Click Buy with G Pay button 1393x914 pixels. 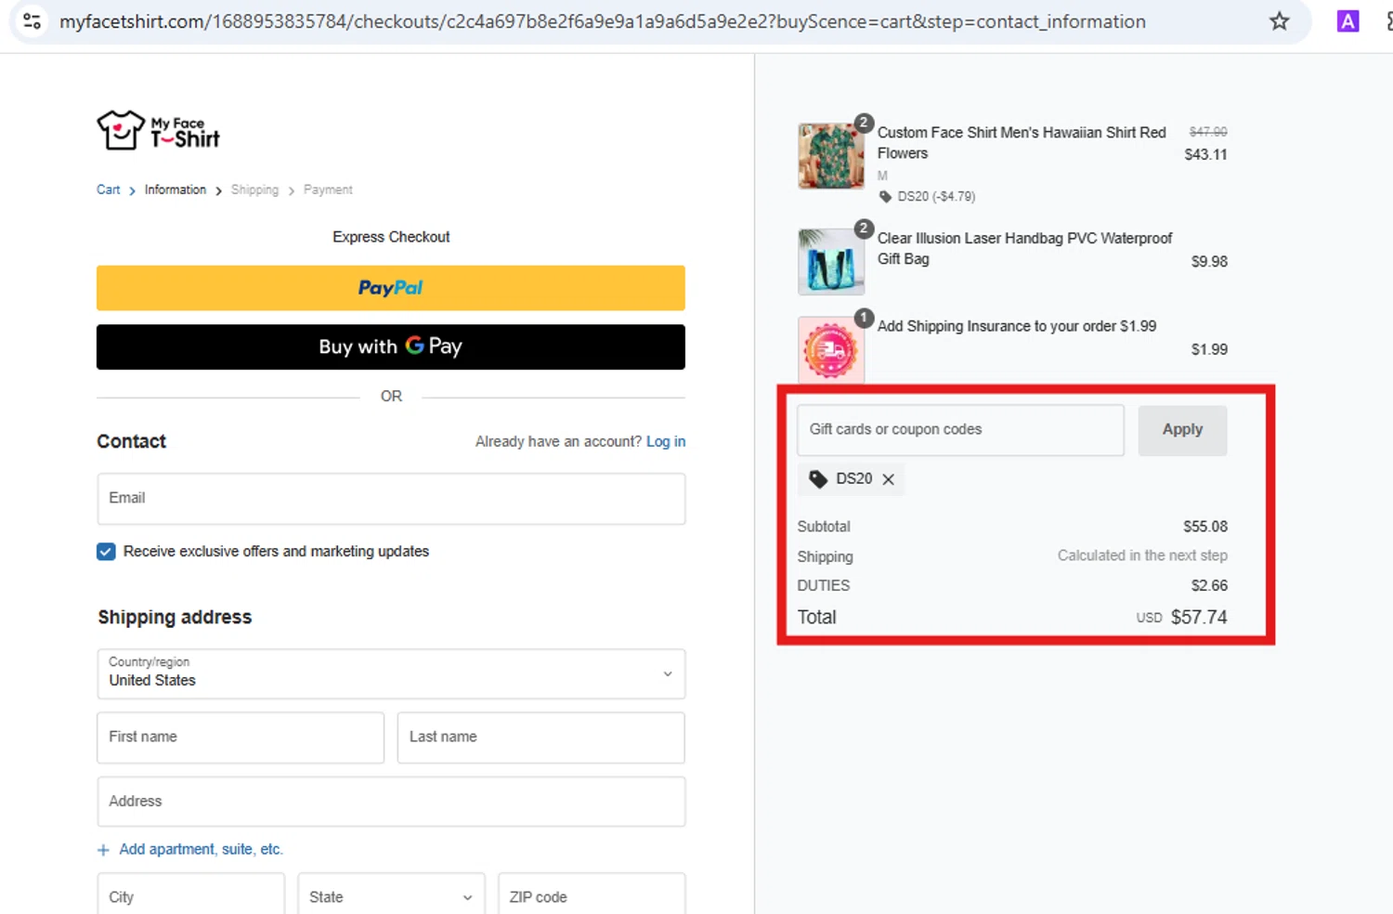391,346
